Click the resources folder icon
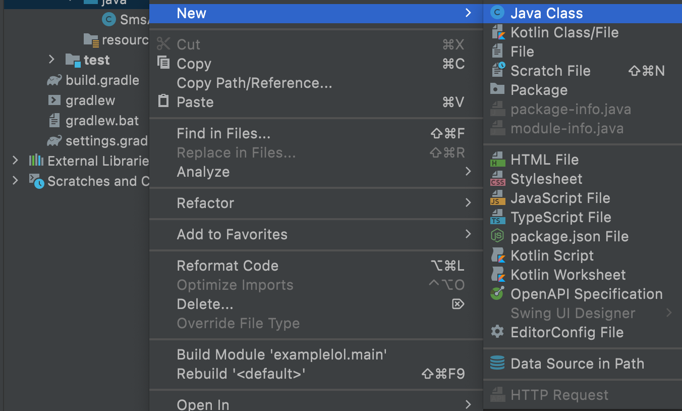Image resolution: width=682 pixels, height=411 pixels. click(x=91, y=40)
